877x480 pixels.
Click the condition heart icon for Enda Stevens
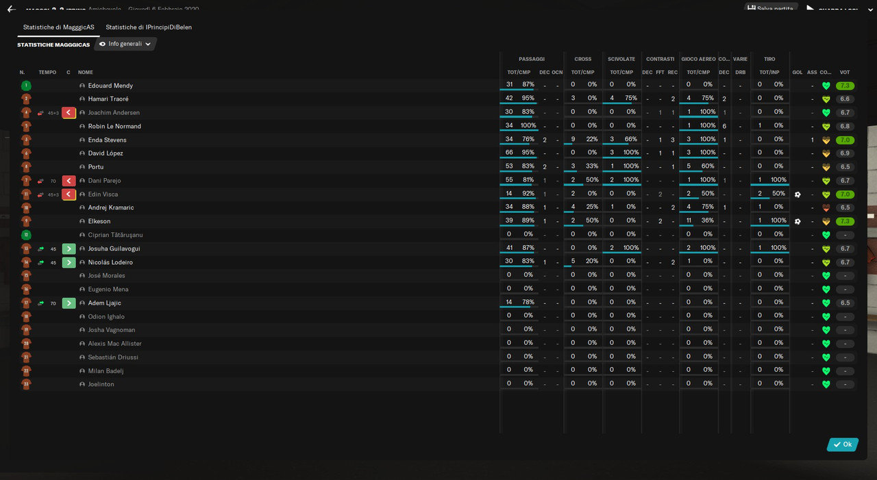click(x=826, y=140)
